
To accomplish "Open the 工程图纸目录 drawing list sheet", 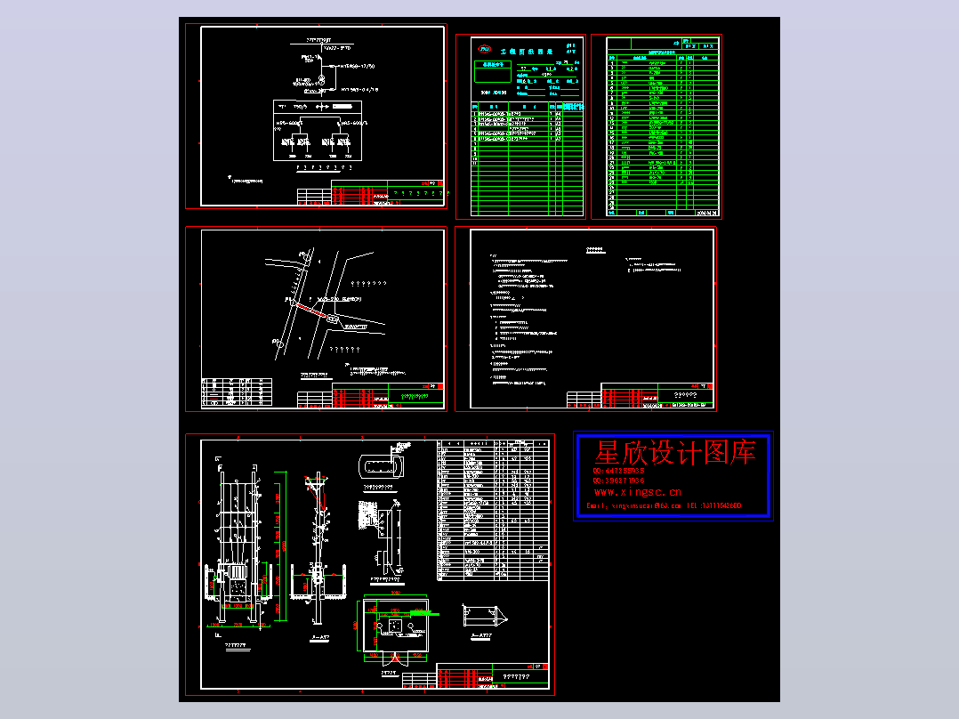I will pyautogui.click(x=521, y=126).
